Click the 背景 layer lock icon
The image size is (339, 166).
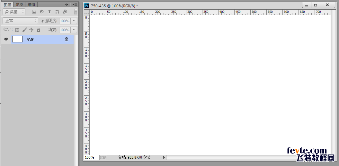67,39
